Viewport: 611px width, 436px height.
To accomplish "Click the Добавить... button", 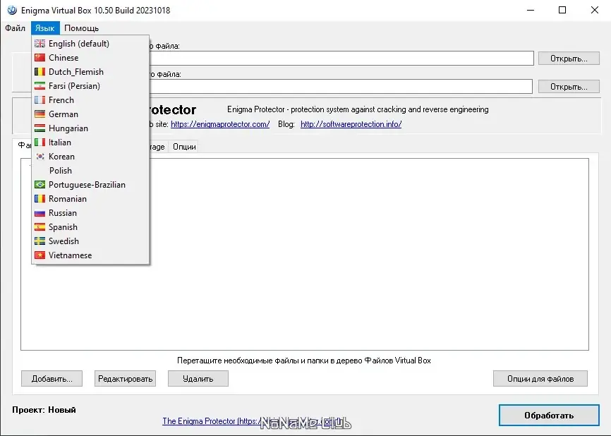I will coord(52,379).
